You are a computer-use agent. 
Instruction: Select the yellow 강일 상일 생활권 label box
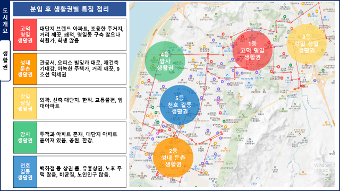pyautogui.click(x=25, y=103)
